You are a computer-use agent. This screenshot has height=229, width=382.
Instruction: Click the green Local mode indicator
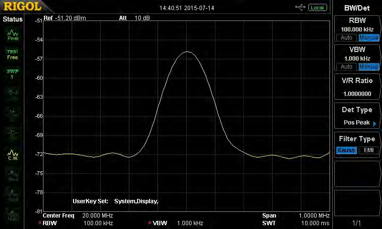click(318, 8)
